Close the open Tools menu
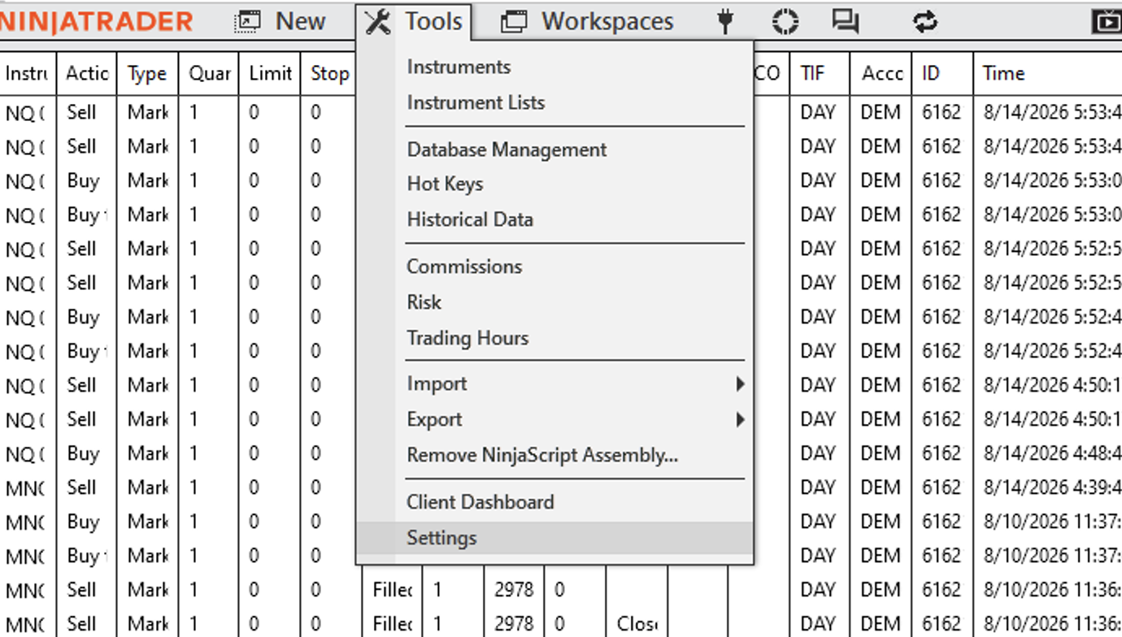 (x=413, y=21)
